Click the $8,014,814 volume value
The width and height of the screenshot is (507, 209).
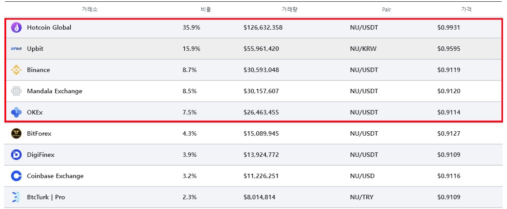pos(259,197)
